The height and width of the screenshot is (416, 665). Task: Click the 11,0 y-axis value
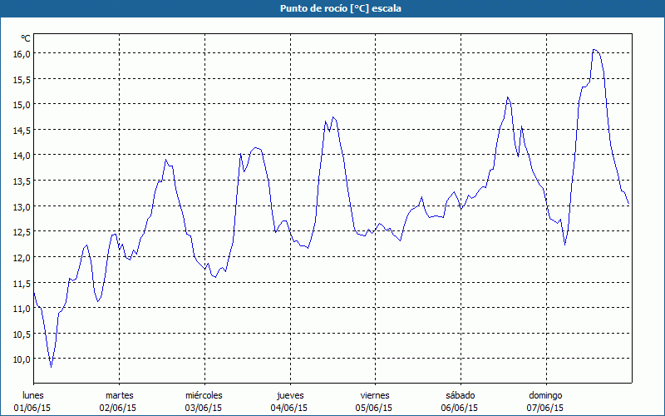pos(22,308)
